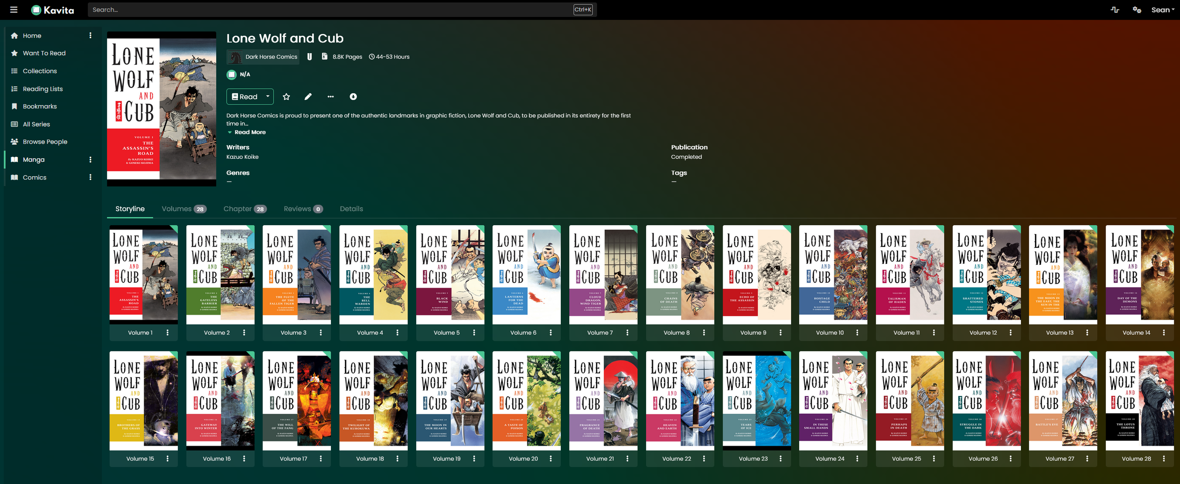Image resolution: width=1180 pixels, height=484 pixels.
Task: Open Volume 9 Echo of the Assassin cover
Action: [x=757, y=275]
